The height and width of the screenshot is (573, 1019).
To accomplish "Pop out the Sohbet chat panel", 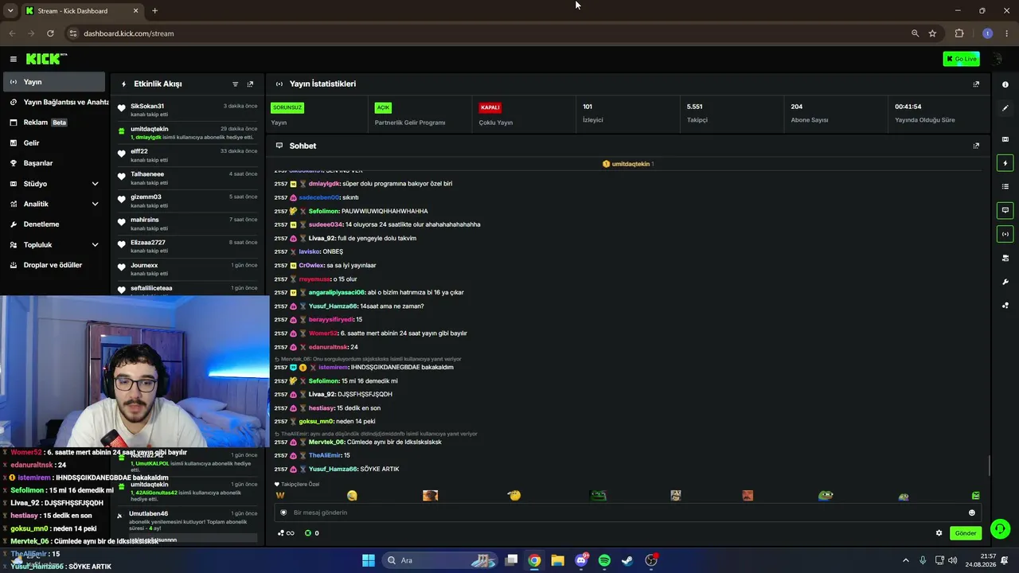I will click(976, 146).
